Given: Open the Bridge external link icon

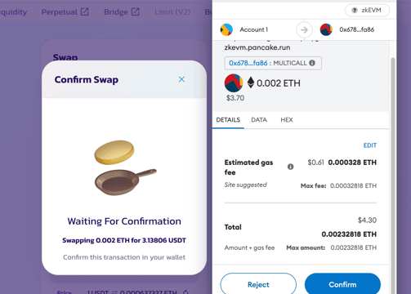Looking at the screenshot, I should 136,11.
